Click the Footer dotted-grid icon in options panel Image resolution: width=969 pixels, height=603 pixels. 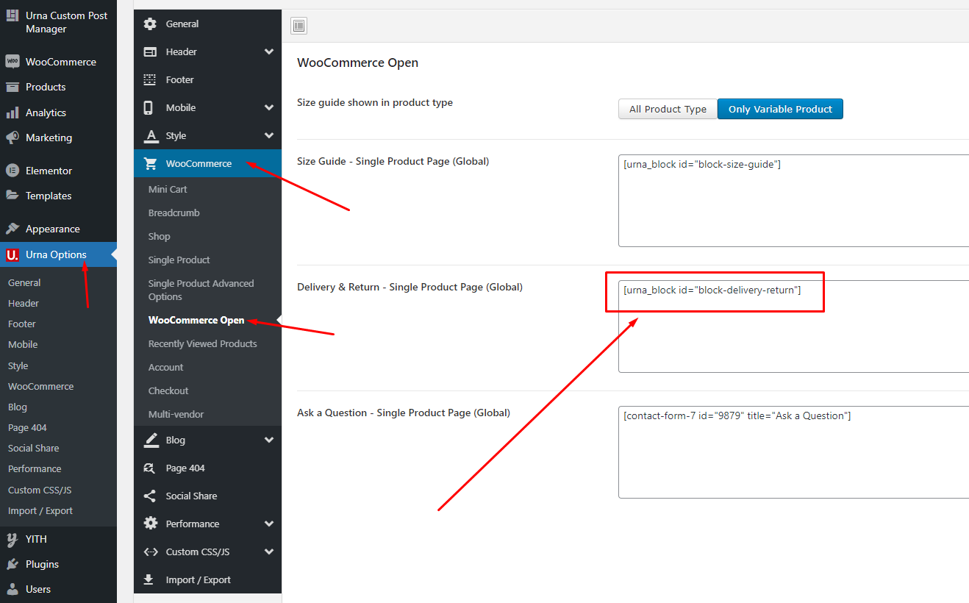tap(150, 79)
